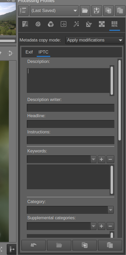The height and width of the screenshot is (255, 126).
Task: Open the Local adjustments tab icon
Action: coord(64,24)
